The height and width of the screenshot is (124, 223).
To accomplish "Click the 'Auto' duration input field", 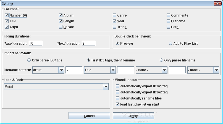I will click(x=35, y=43).
